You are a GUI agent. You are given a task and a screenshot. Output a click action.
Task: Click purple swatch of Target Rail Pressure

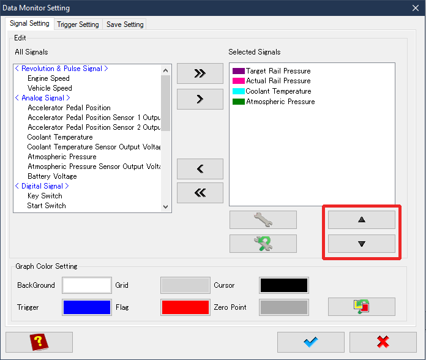click(239, 71)
